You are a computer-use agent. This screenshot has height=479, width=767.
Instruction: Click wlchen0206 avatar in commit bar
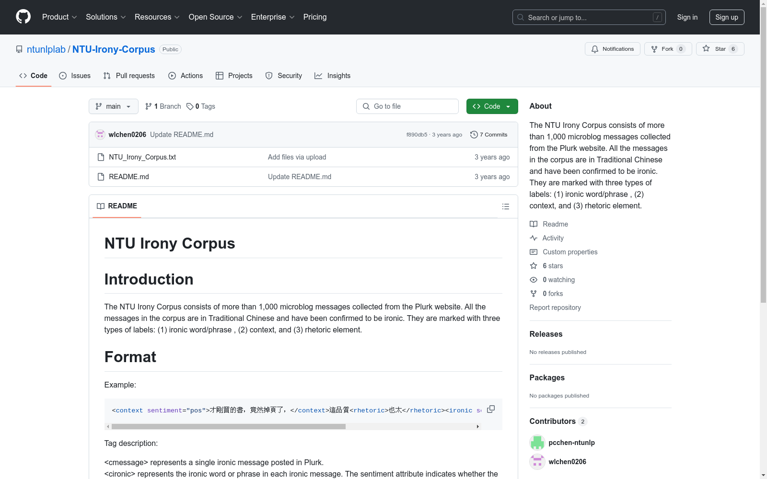[x=100, y=135]
